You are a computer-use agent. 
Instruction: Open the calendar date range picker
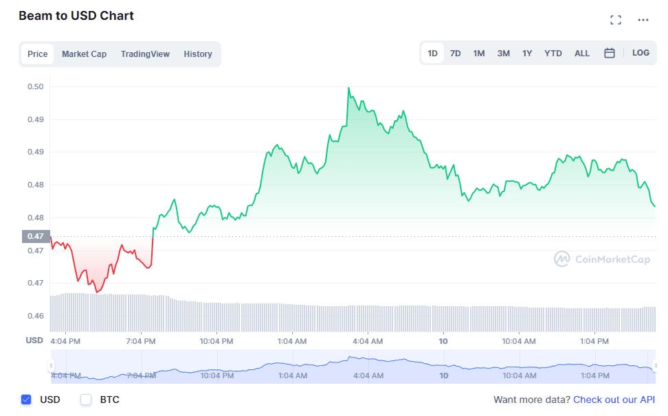point(609,53)
